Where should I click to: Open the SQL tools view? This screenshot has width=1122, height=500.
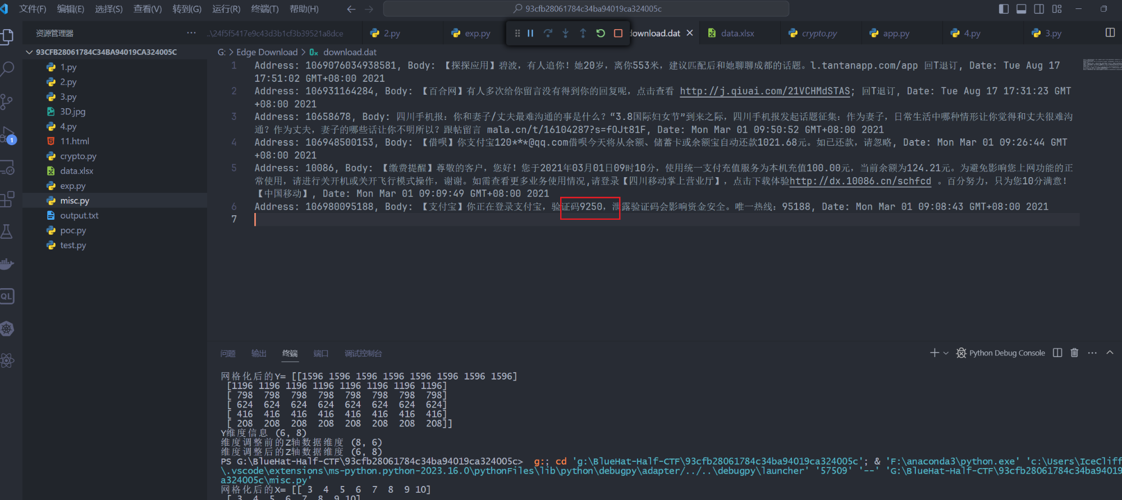click(7, 297)
